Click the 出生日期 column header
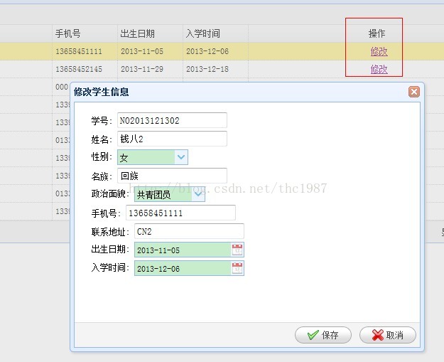Screen dimensions: 444x362 [x=138, y=33]
